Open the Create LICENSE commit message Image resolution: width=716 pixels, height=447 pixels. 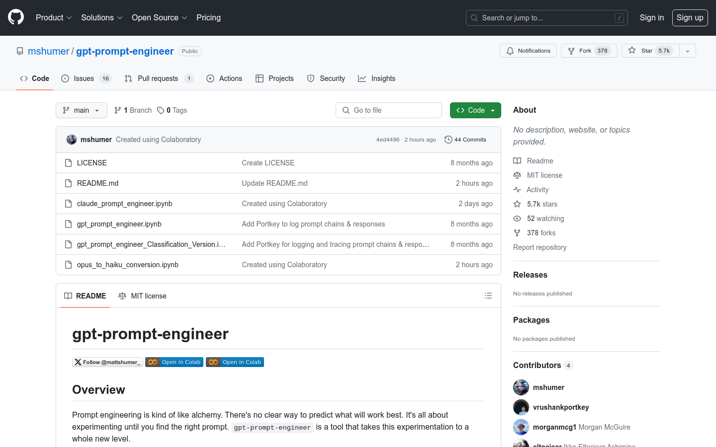268,163
